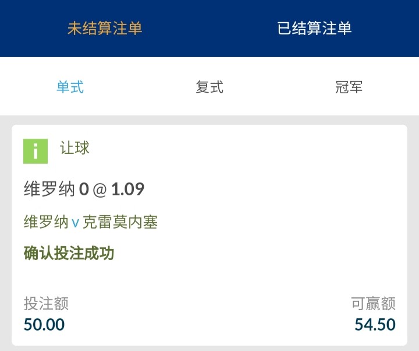Open the 克雷莫内塞 team link

coord(120,222)
